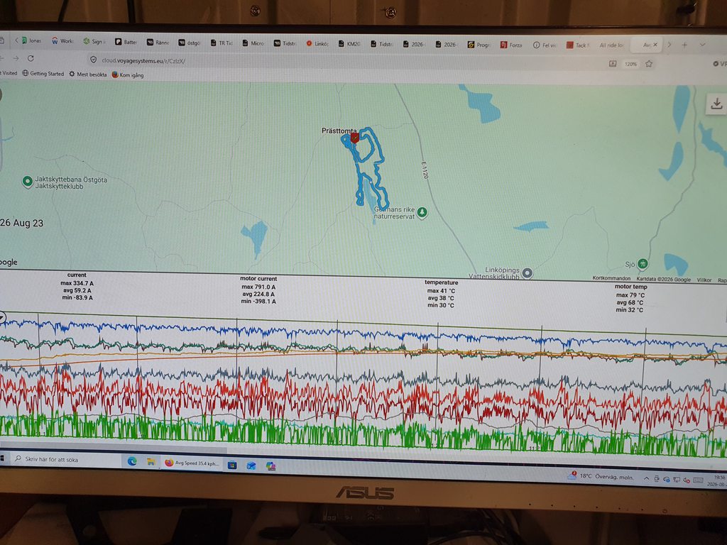Open Microsoft Edge from the taskbar
The width and height of the screenshot is (727, 545).
(x=132, y=461)
